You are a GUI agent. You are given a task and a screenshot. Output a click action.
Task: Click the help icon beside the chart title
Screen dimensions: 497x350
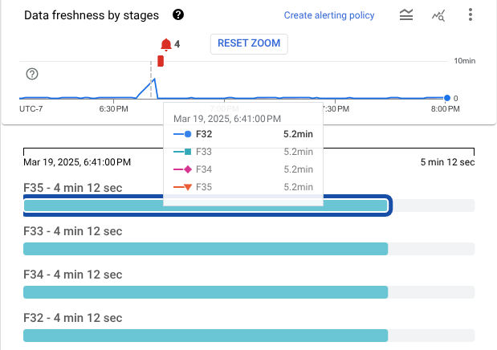(x=178, y=15)
